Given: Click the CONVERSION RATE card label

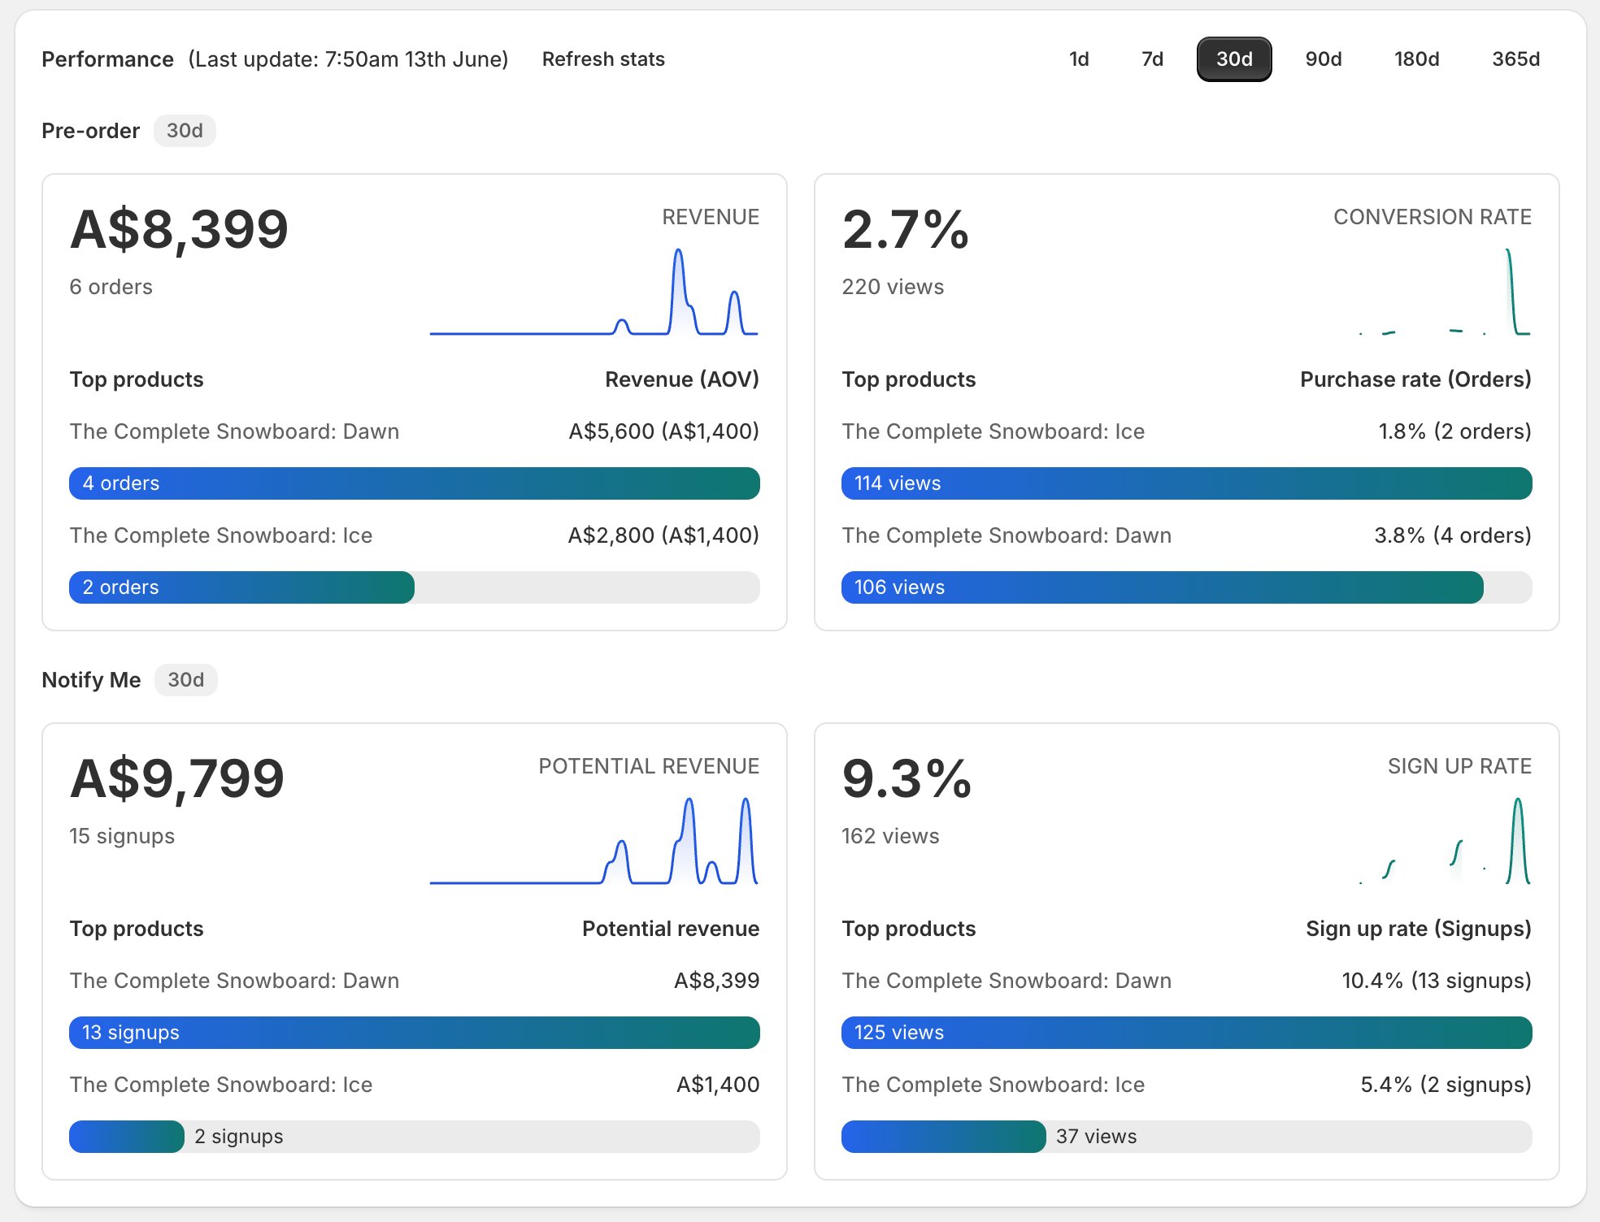Looking at the screenshot, I should click(x=1433, y=217).
